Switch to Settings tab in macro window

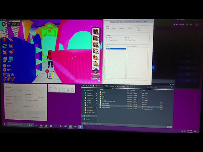click(x=112, y=22)
